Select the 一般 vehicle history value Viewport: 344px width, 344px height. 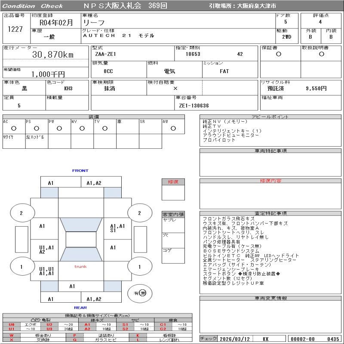point(49,37)
